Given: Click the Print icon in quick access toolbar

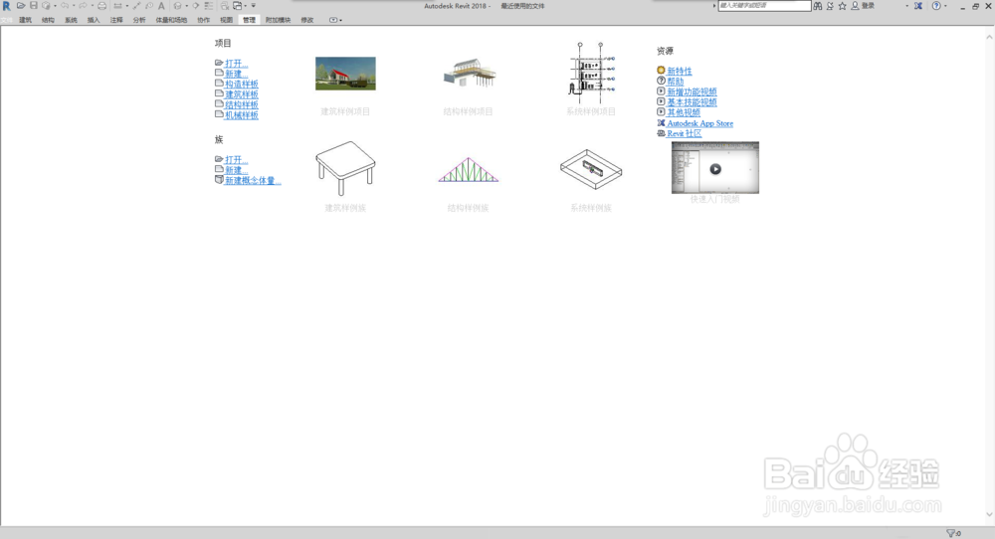Looking at the screenshot, I should (102, 6).
